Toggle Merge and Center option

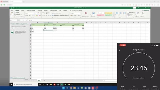click(x=60, y=15)
